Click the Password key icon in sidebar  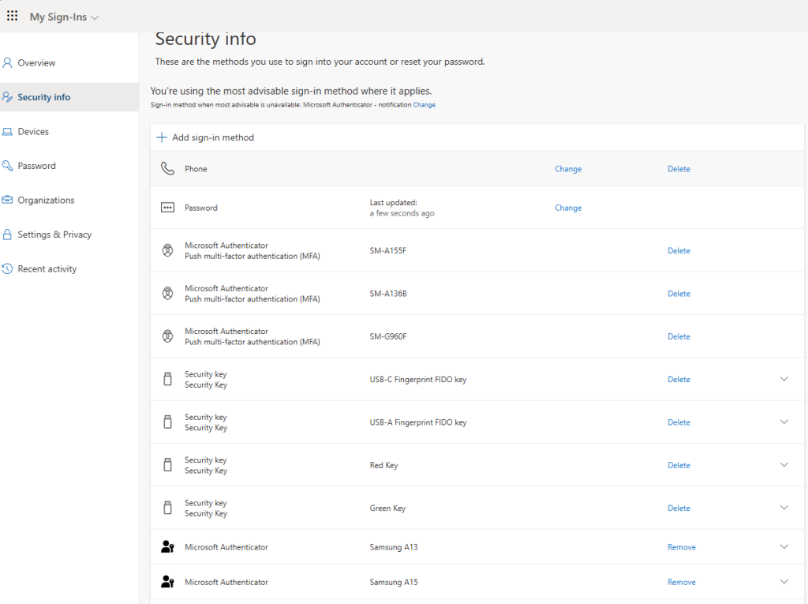(x=7, y=166)
